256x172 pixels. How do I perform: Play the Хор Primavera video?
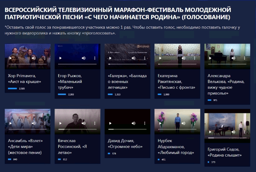click(10, 58)
